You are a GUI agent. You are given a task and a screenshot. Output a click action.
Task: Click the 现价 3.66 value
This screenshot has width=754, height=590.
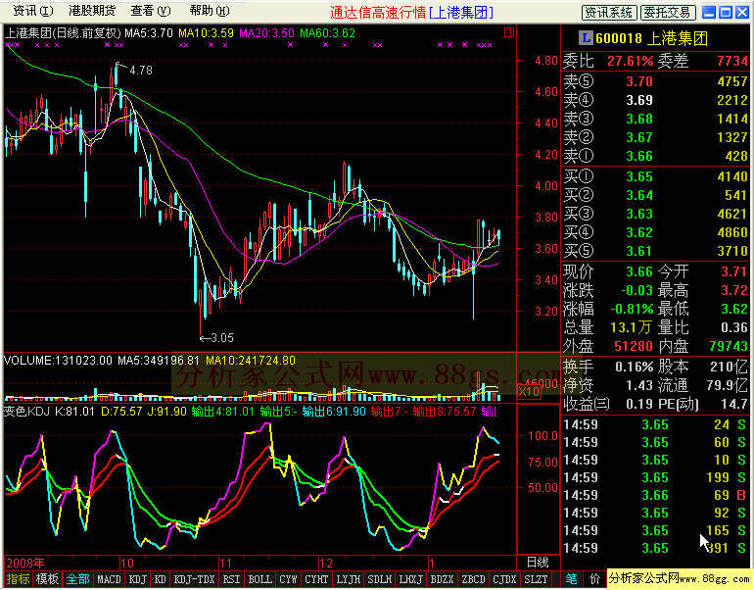(639, 271)
